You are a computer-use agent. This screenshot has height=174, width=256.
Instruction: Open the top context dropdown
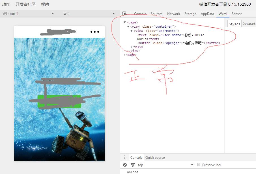[x=165, y=165]
